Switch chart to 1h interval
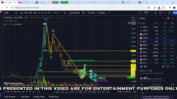177x99 pixels. click(x=39, y=13)
